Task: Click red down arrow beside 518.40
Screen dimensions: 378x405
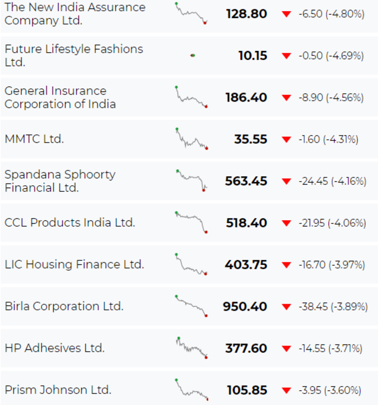Action: pyautogui.click(x=286, y=223)
